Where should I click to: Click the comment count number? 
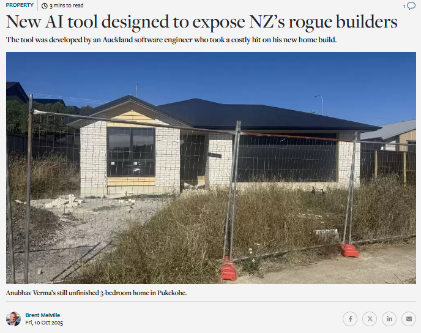pyautogui.click(x=404, y=7)
